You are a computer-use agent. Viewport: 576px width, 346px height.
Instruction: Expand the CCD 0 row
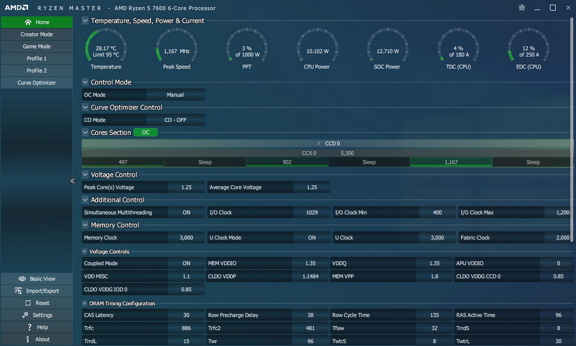(x=319, y=144)
